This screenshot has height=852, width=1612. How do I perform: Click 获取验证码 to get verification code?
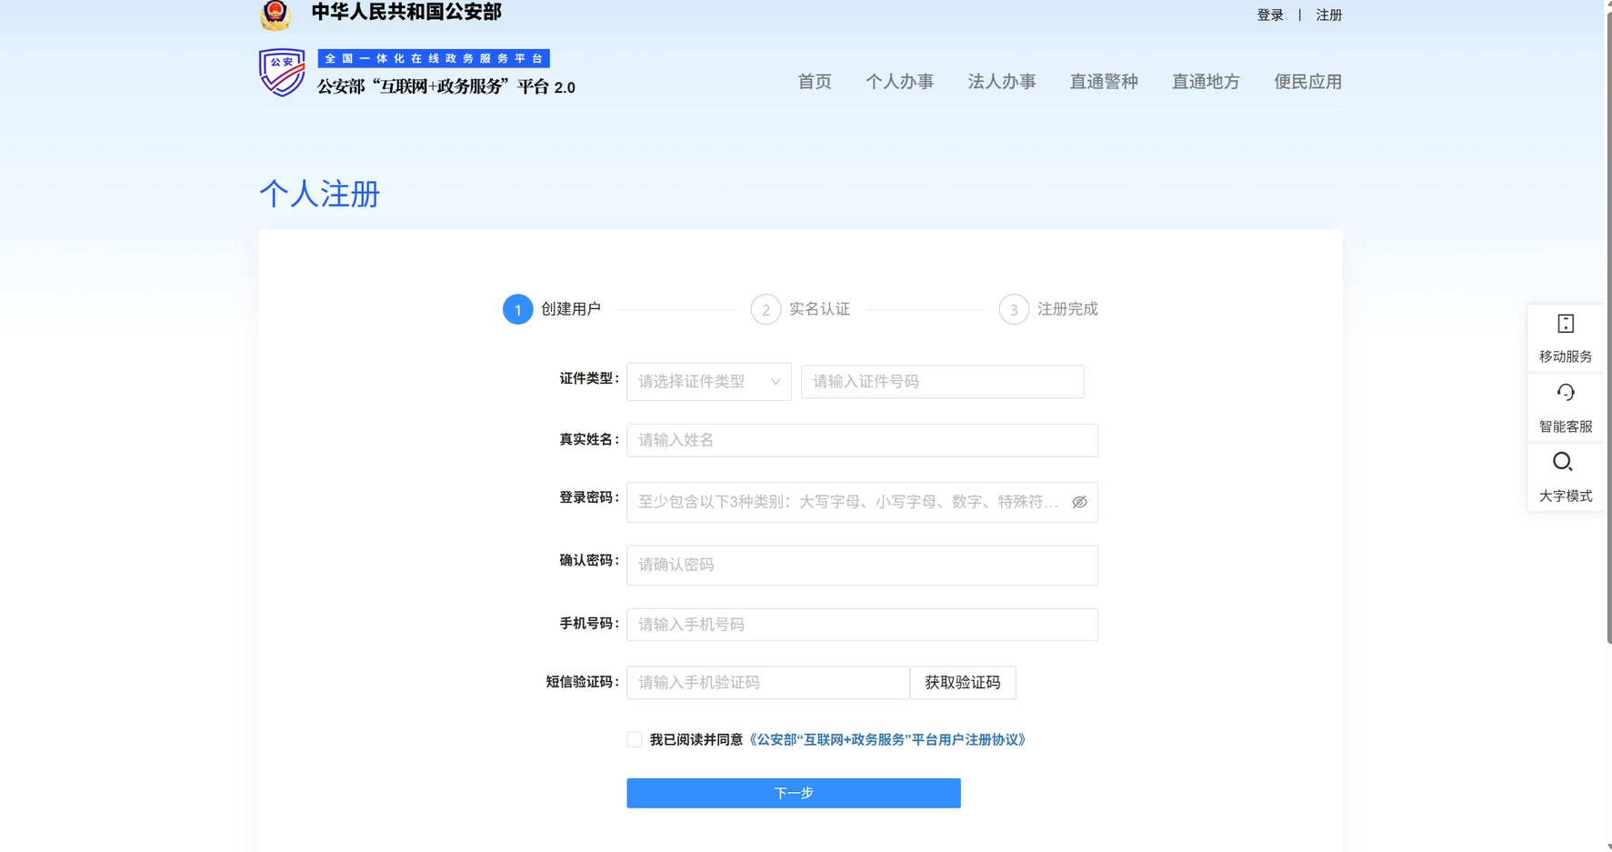963,682
